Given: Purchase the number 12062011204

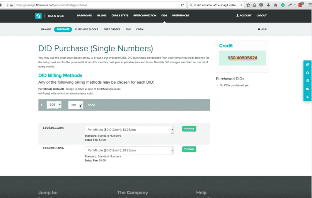Looking at the screenshot, I should [x=189, y=129].
